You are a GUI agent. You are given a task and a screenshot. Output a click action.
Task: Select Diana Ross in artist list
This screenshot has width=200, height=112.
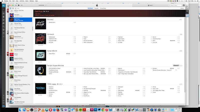click(20, 81)
